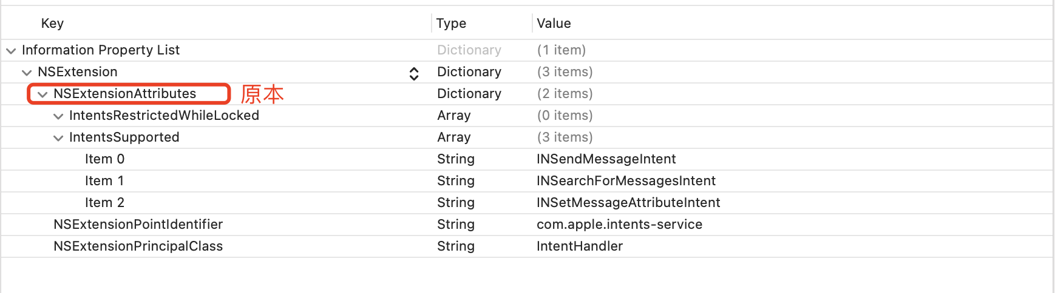
Task: Edit the INSearchForMessagesIntent value
Action: (626, 181)
